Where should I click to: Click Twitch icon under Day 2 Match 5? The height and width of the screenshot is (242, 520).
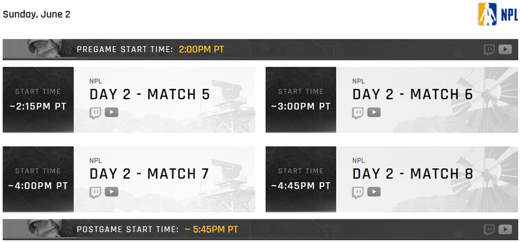pos(95,113)
